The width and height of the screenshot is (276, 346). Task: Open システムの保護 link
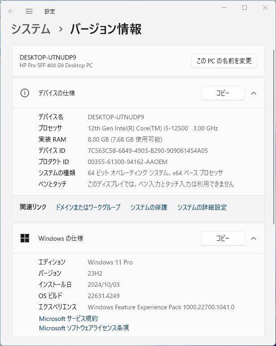[x=149, y=207]
